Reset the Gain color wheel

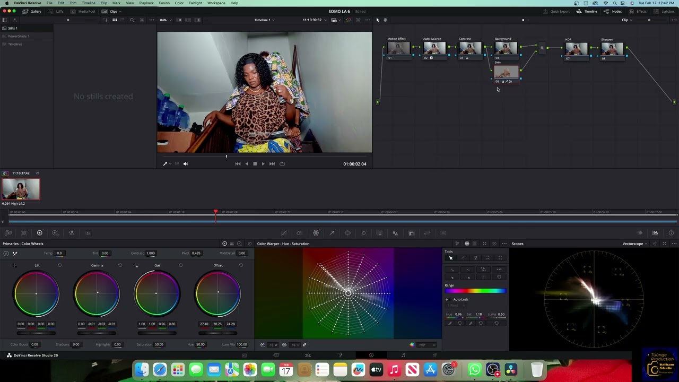click(x=180, y=265)
